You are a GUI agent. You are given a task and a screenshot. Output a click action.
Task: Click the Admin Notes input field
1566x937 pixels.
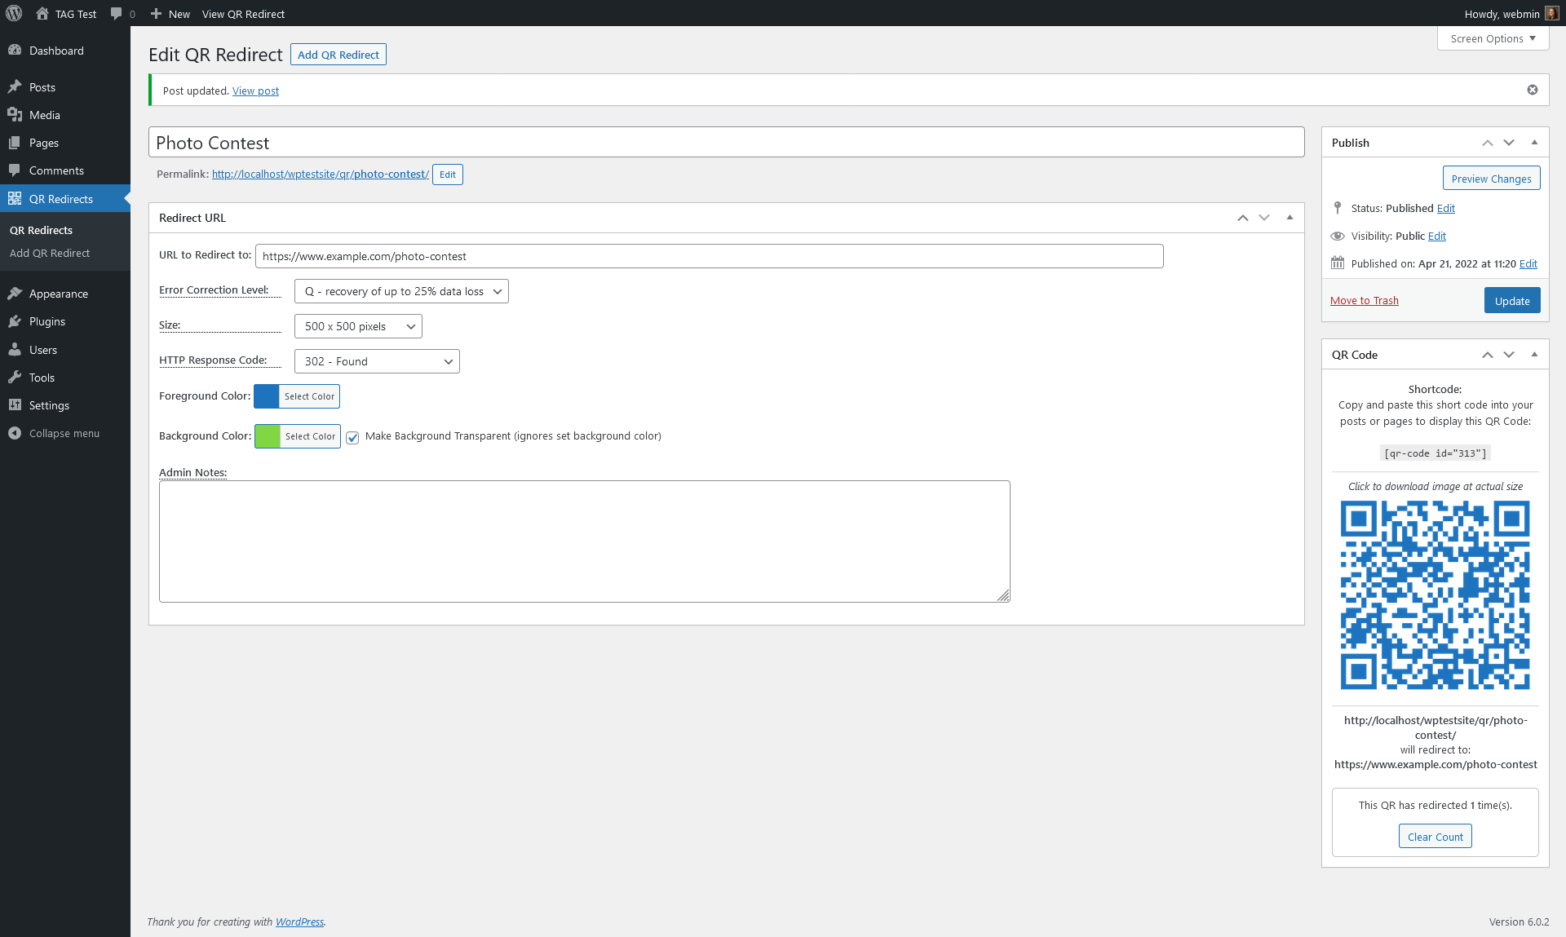(585, 541)
